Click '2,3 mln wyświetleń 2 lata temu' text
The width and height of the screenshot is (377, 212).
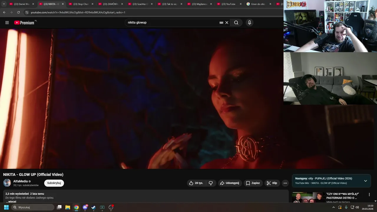[25, 194]
